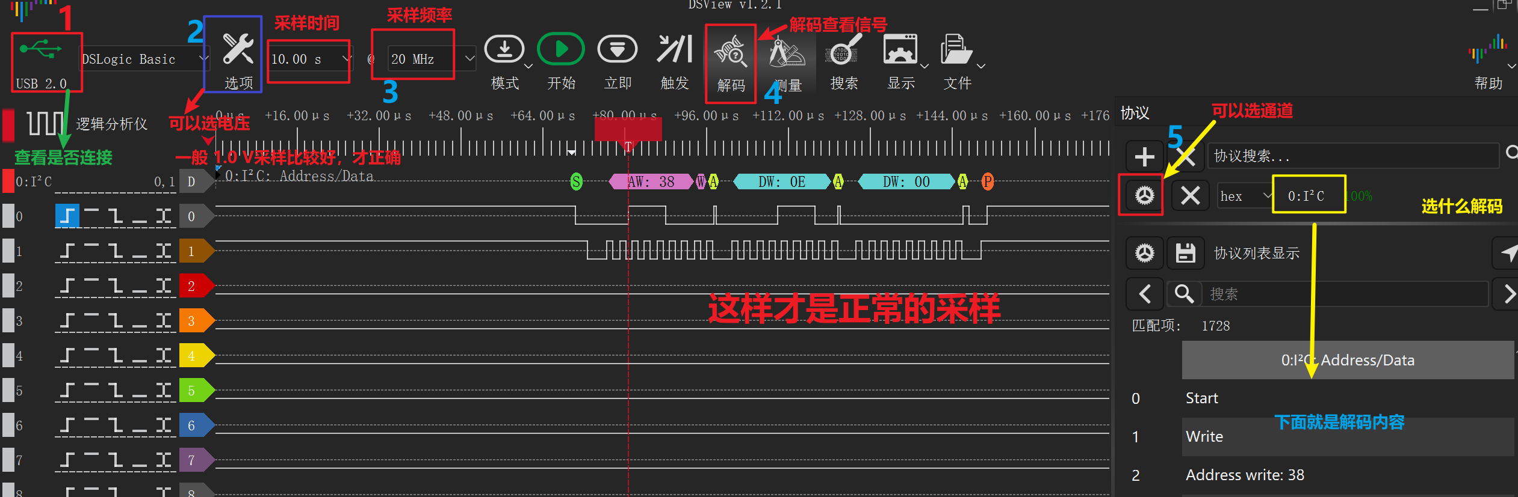Image resolution: width=1518 pixels, height=497 pixels.
Task: Remove the 0:I²C decoder with its X button
Action: coord(1190,195)
